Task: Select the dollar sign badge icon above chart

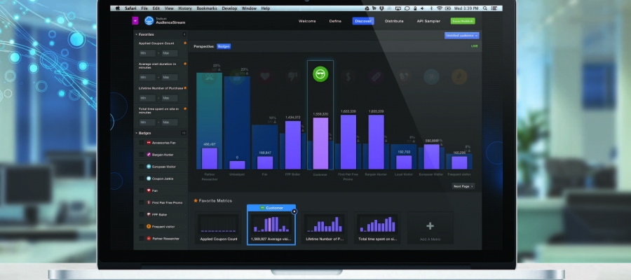Action: 348,76
